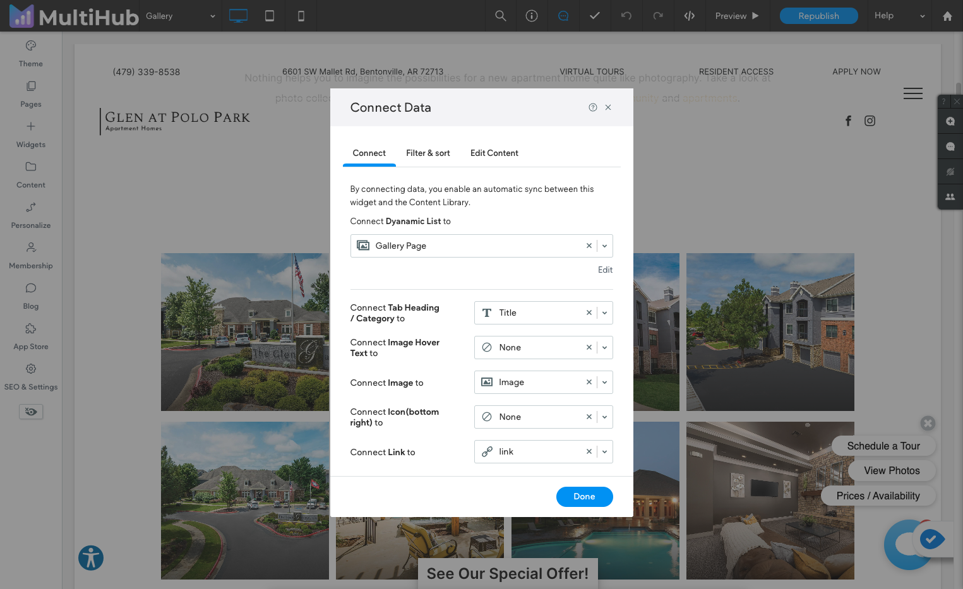The image size is (963, 589).
Task: Open the Membership panel
Action: coord(30,256)
